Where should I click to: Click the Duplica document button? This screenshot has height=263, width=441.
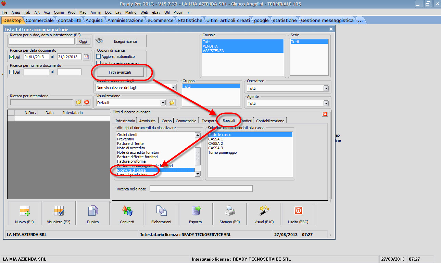pyautogui.click(x=93, y=213)
